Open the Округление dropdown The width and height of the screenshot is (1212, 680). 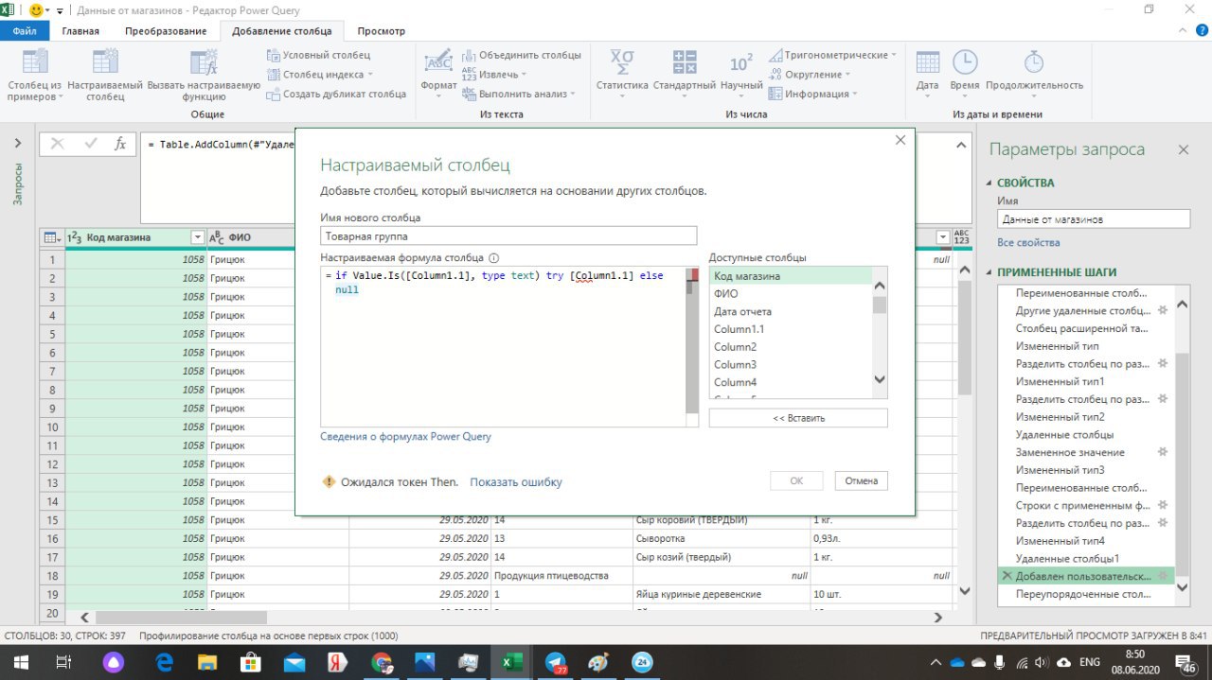point(810,74)
